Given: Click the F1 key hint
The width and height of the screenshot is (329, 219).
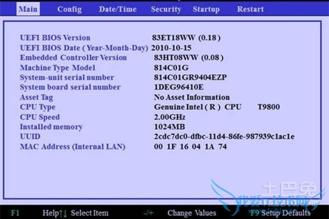Looking at the screenshot, I should (15, 213).
